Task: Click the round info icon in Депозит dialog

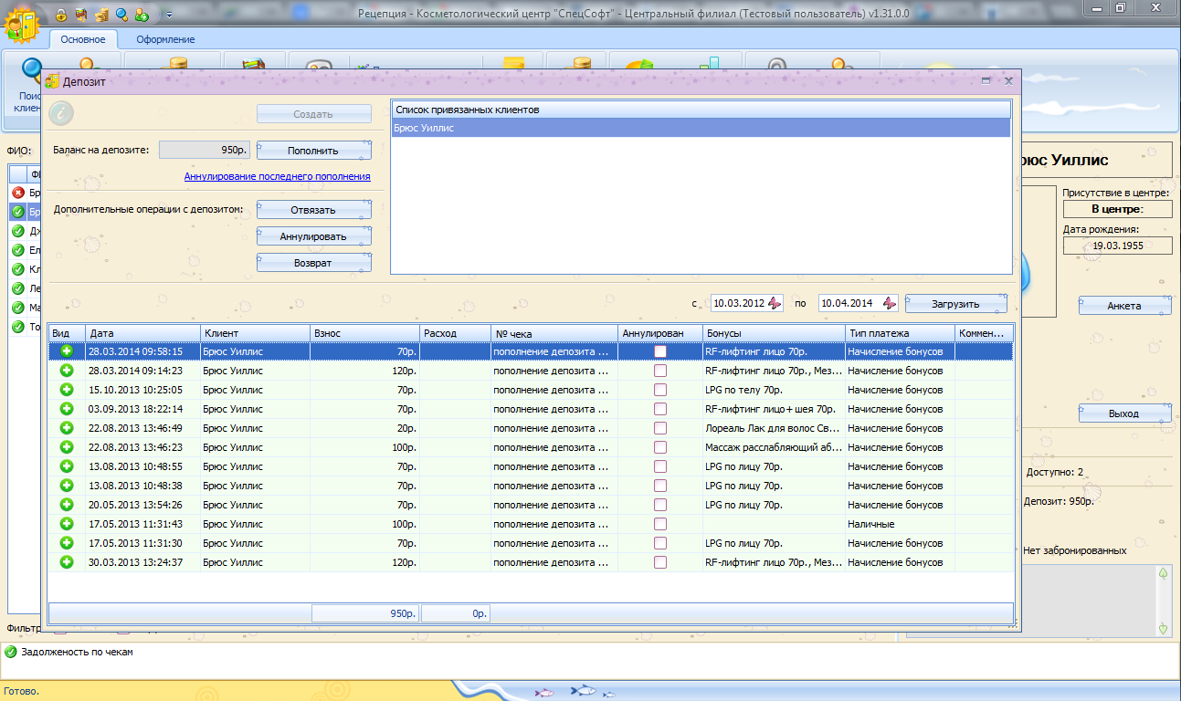Action: [60, 113]
